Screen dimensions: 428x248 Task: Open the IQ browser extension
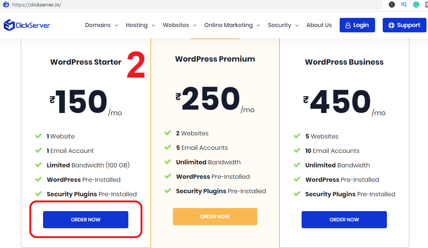[x=404, y=5]
